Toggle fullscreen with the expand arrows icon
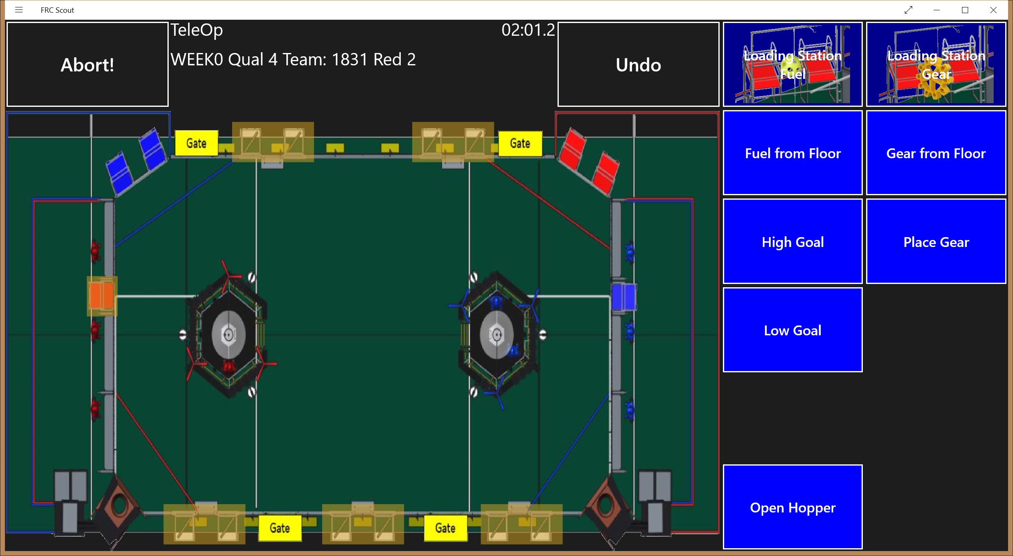Screen dimensions: 1013x556 click(x=908, y=10)
